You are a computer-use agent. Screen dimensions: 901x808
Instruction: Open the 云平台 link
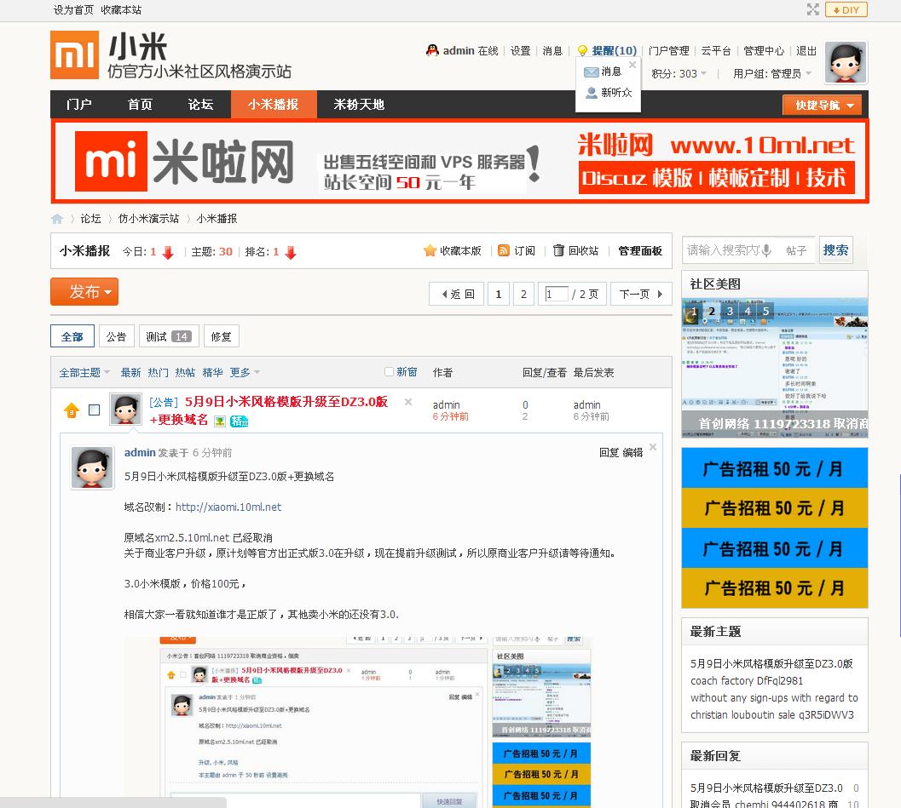point(715,50)
